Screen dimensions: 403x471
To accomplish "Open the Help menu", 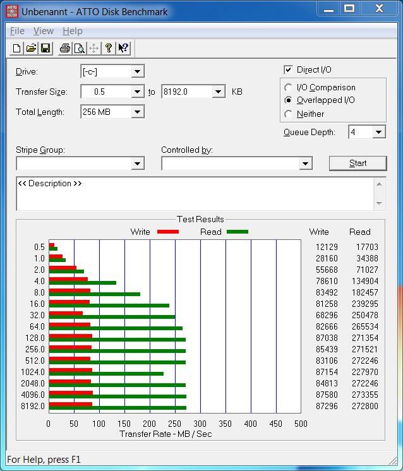I will click(x=73, y=31).
